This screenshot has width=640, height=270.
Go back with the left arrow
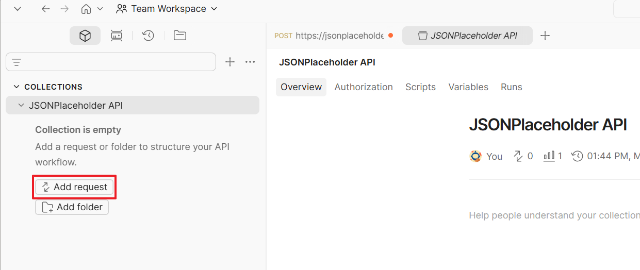[x=46, y=9]
